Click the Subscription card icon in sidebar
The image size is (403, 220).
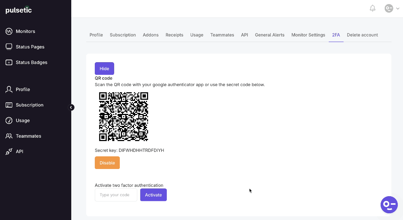(9, 105)
